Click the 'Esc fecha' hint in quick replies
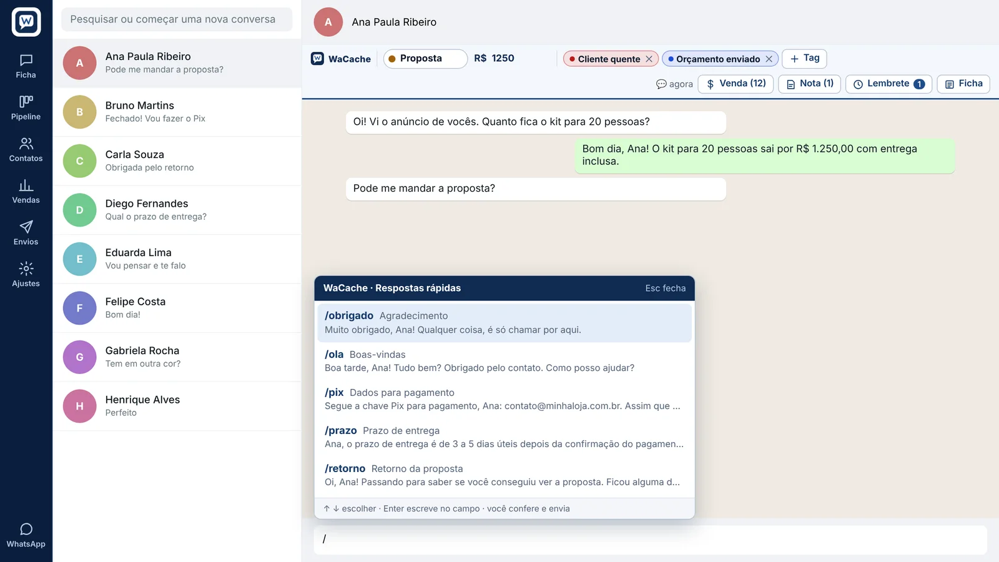Viewport: 999px width, 562px height. 666,288
